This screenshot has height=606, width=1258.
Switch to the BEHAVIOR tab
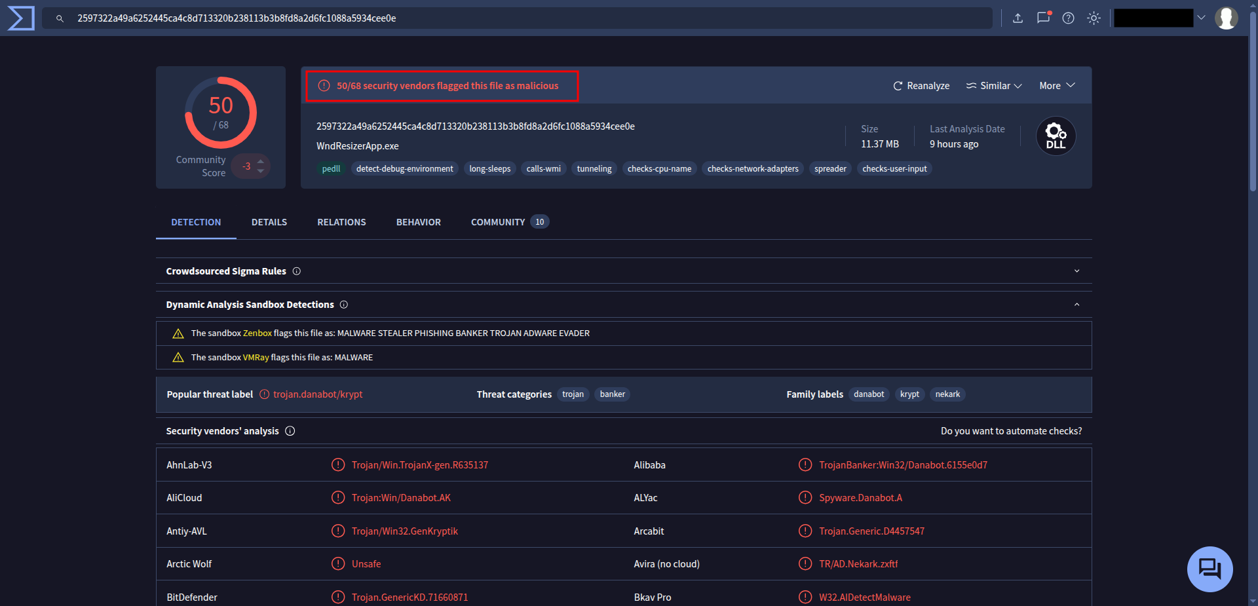pos(418,221)
